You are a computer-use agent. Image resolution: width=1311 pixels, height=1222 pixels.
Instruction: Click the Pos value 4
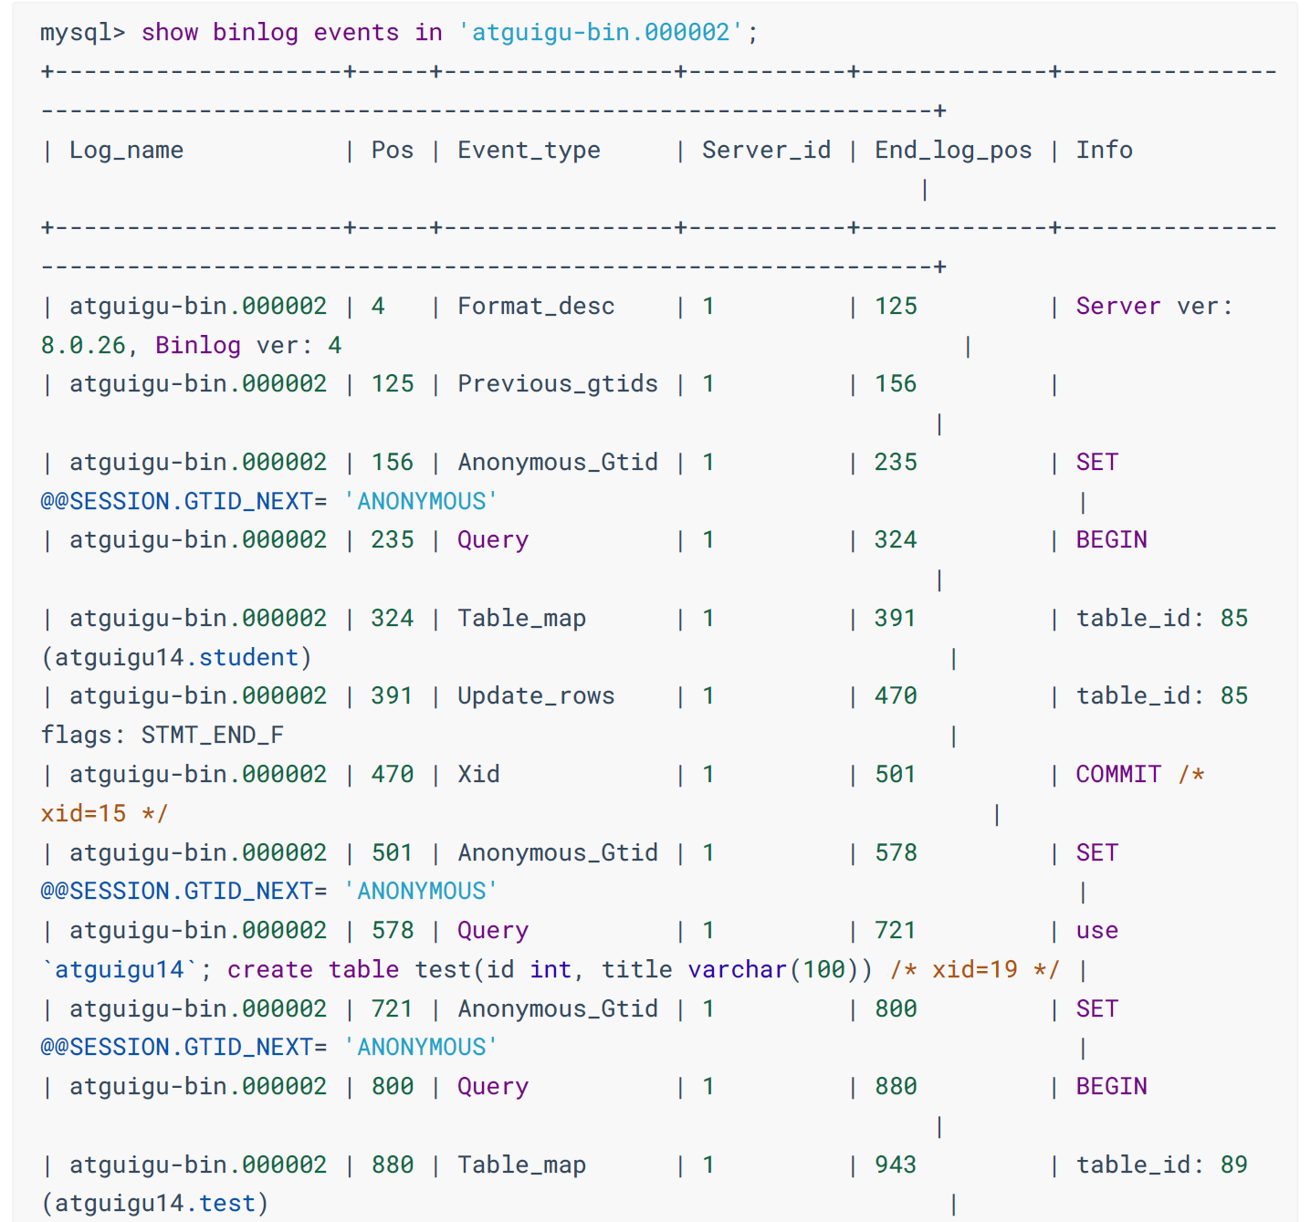pyautogui.click(x=378, y=307)
